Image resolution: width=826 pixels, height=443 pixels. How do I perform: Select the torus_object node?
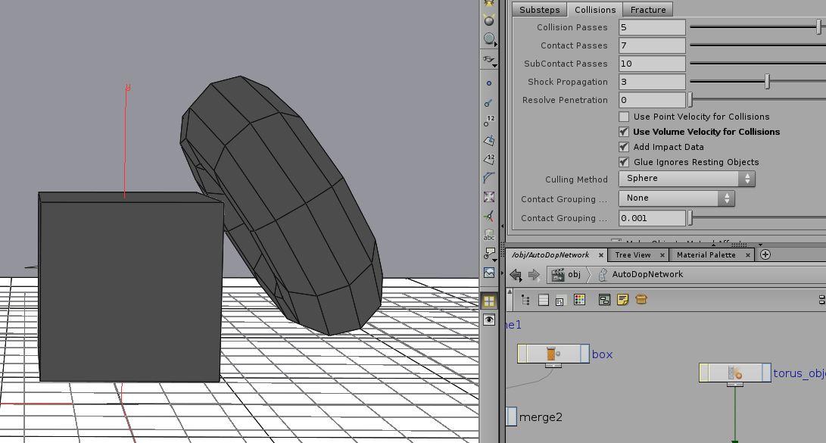[x=735, y=373]
